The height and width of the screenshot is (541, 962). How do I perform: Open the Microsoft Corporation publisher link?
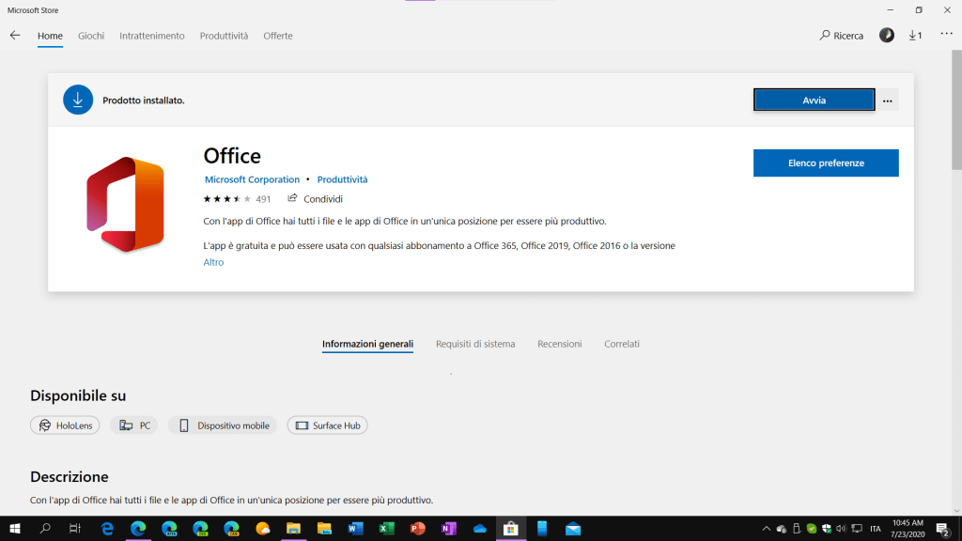[252, 179]
